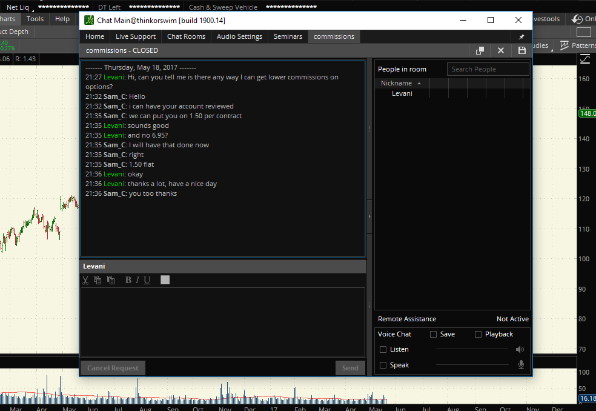Toggle italic text formatting
The width and height of the screenshot is (596, 411).
(137, 280)
